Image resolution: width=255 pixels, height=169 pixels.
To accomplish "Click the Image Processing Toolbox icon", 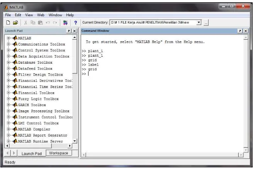I will (15, 111).
